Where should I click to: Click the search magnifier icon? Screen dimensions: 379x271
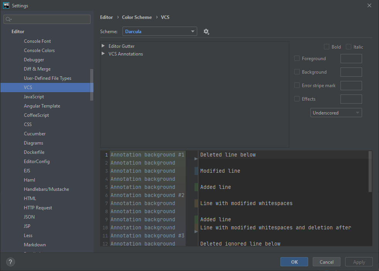coord(8,19)
